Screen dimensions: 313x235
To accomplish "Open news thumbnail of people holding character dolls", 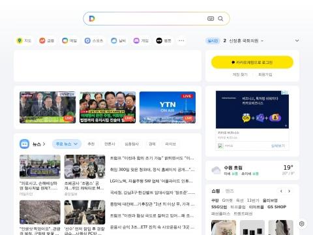I will (85, 166).
